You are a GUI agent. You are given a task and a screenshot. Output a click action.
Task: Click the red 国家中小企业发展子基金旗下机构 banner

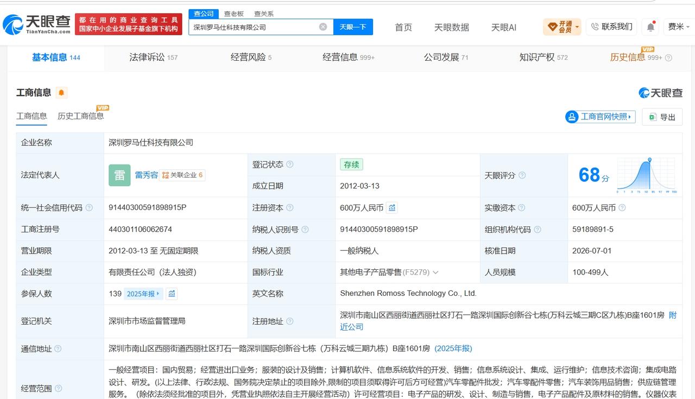(129, 24)
